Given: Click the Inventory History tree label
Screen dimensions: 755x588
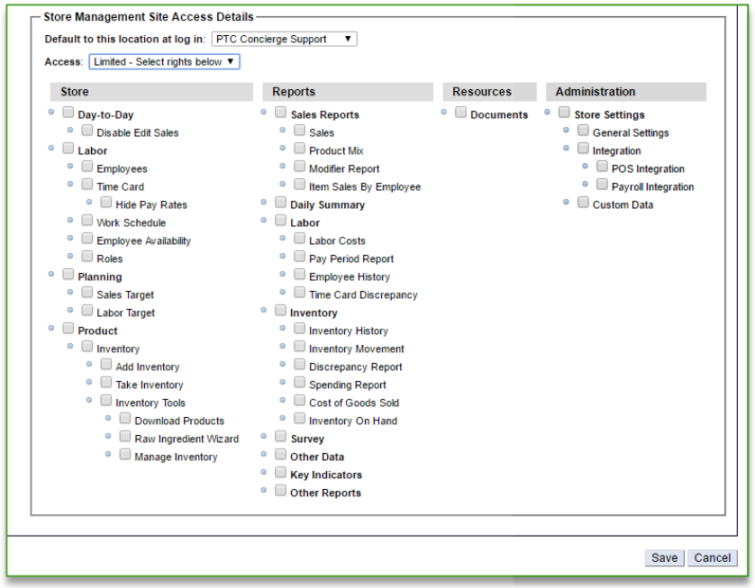Looking at the screenshot, I should [x=348, y=331].
